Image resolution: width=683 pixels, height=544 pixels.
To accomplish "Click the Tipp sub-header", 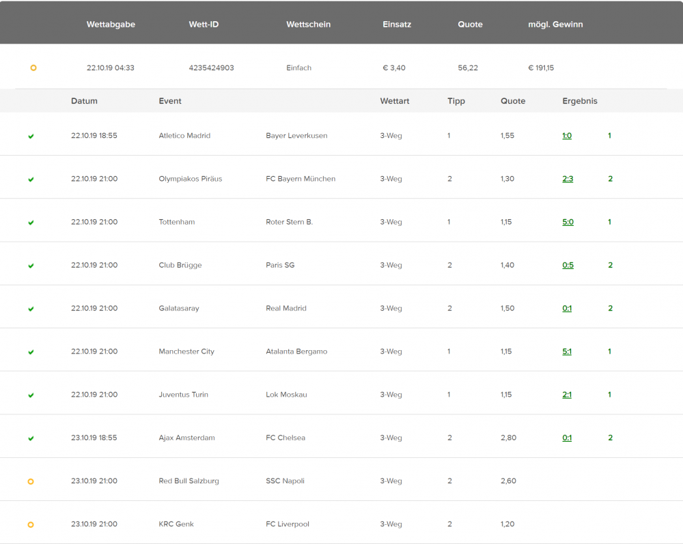I will click(456, 101).
